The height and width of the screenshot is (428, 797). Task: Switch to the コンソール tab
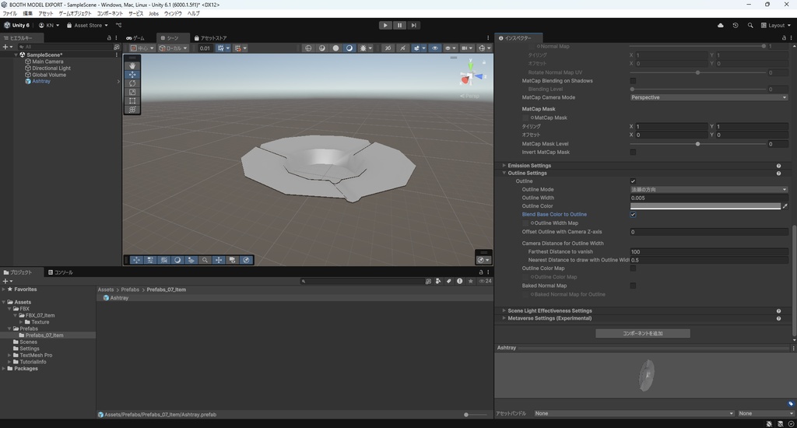pos(61,272)
